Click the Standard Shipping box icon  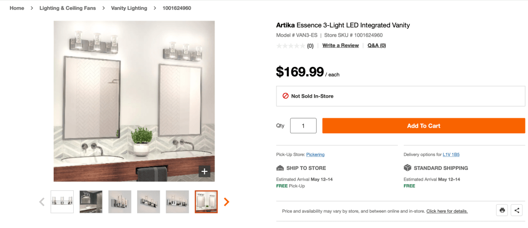pyautogui.click(x=407, y=168)
